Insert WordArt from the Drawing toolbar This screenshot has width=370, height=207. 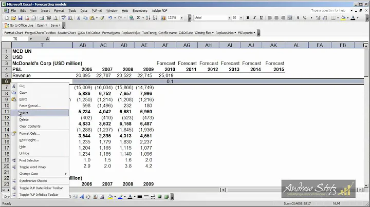point(82,197)
